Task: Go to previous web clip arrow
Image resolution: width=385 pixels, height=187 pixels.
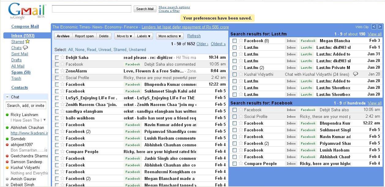Action: tap(374, 27)
